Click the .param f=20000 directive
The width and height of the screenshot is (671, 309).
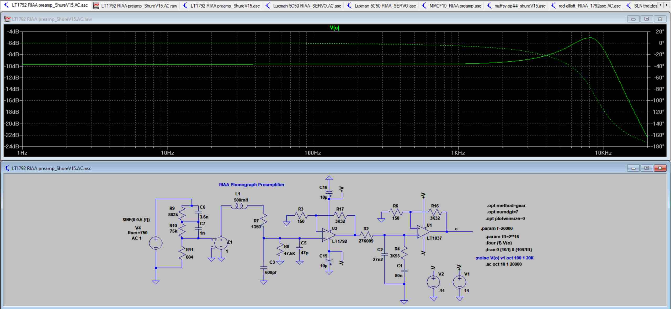click(x=496, y=228)
